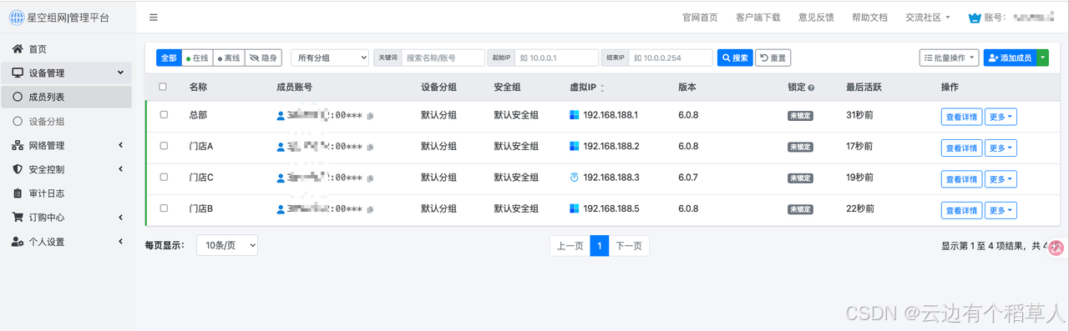Filter members by 在线 status
Screen dimensions: 1069x331
coord(197,58)
